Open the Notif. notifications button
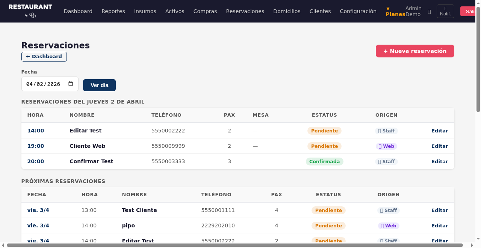481x248 pixels. tap(445, 11)
